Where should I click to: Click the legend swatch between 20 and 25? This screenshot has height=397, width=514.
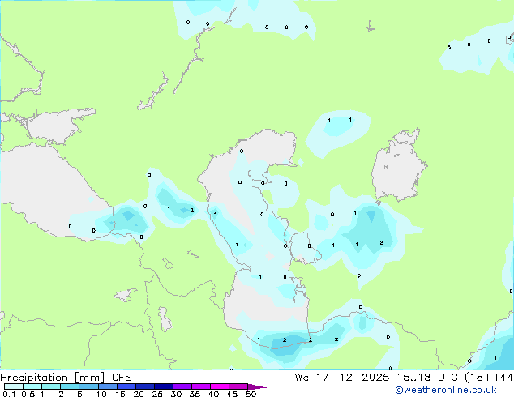click(x=144, y=386)
